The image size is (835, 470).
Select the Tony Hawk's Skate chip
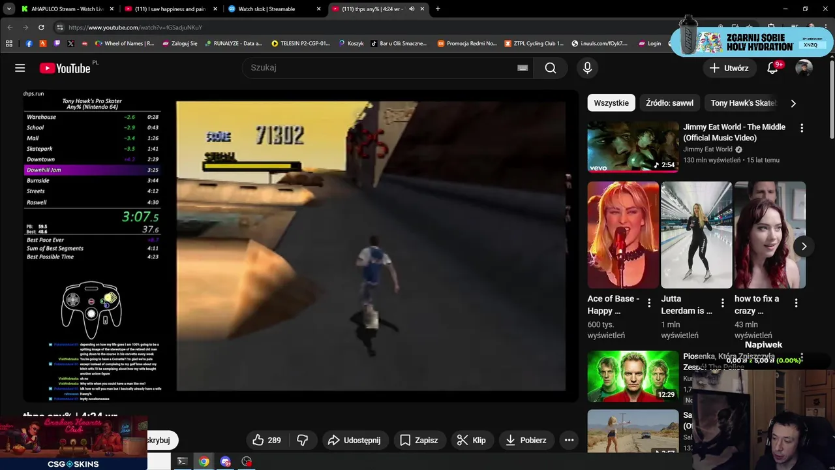[x=744, y=103]
